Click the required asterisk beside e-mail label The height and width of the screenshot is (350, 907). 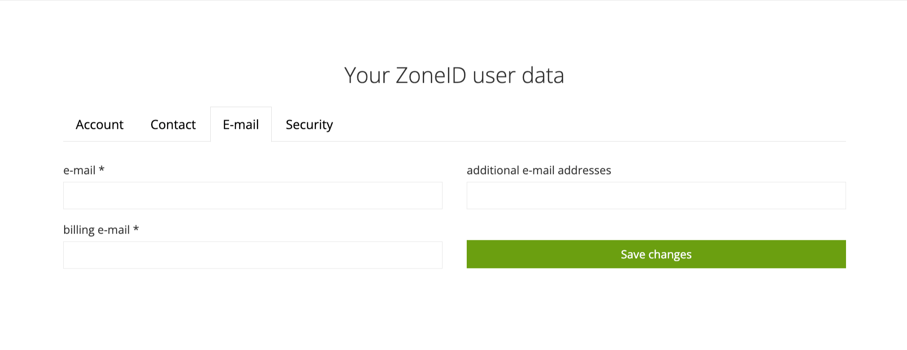(x=102, y=169)
